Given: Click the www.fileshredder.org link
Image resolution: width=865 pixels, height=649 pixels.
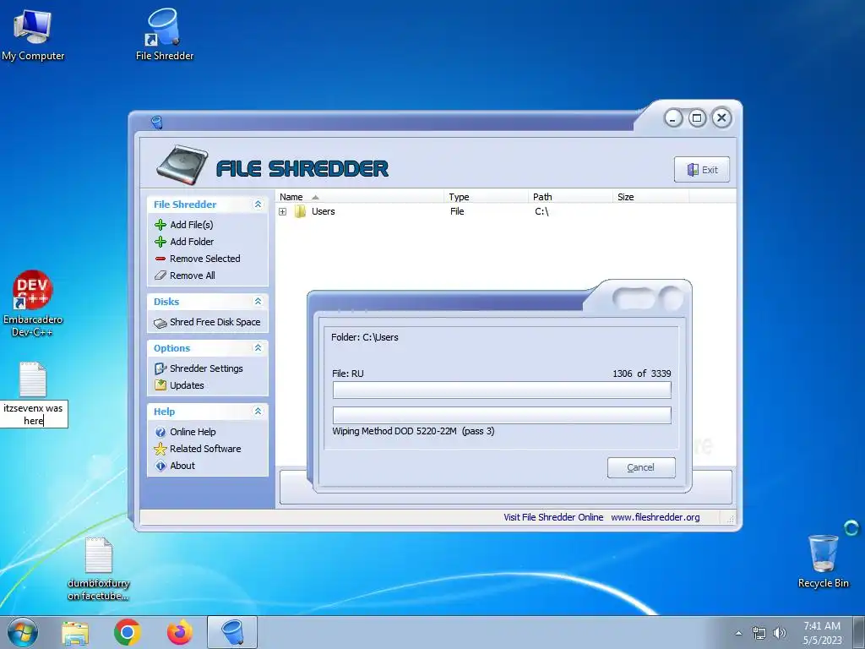Looking at the screenshot, I should coord(656,518).
